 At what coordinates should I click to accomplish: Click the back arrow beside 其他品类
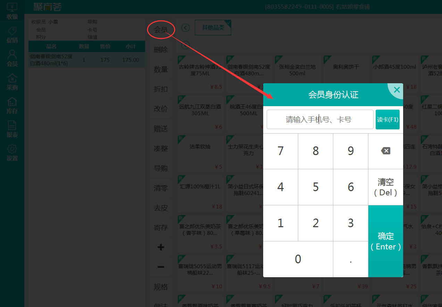click(x=185, y=28)
